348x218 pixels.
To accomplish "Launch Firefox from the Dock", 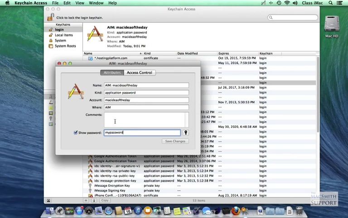I will (236, 211).
